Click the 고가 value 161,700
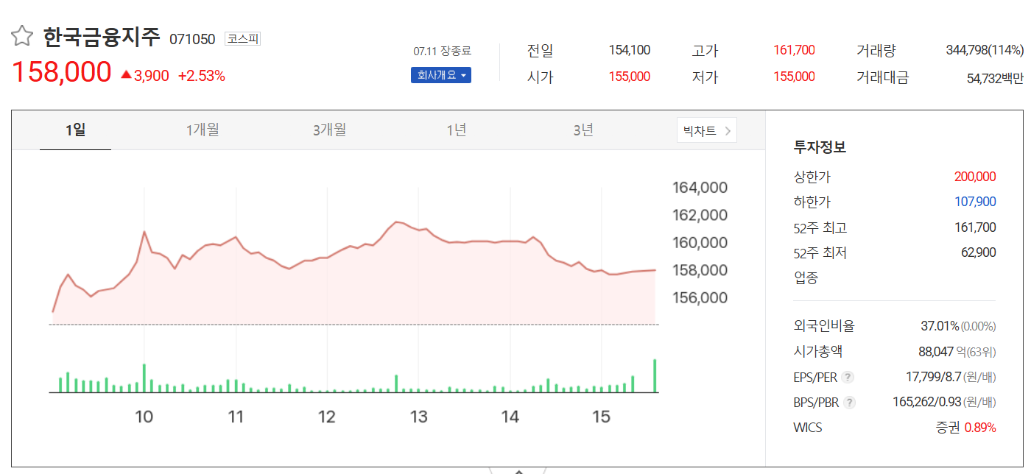The image size is (1031, 474). tap(794, 50)
